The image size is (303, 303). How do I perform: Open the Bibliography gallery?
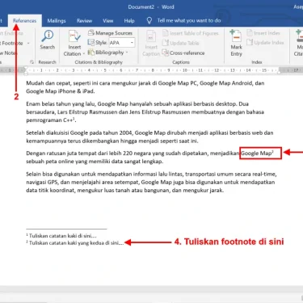pos(107,53)
